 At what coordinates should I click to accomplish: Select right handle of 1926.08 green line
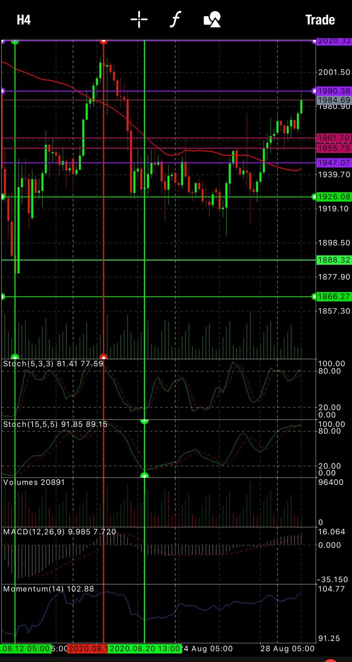(314, 197)
